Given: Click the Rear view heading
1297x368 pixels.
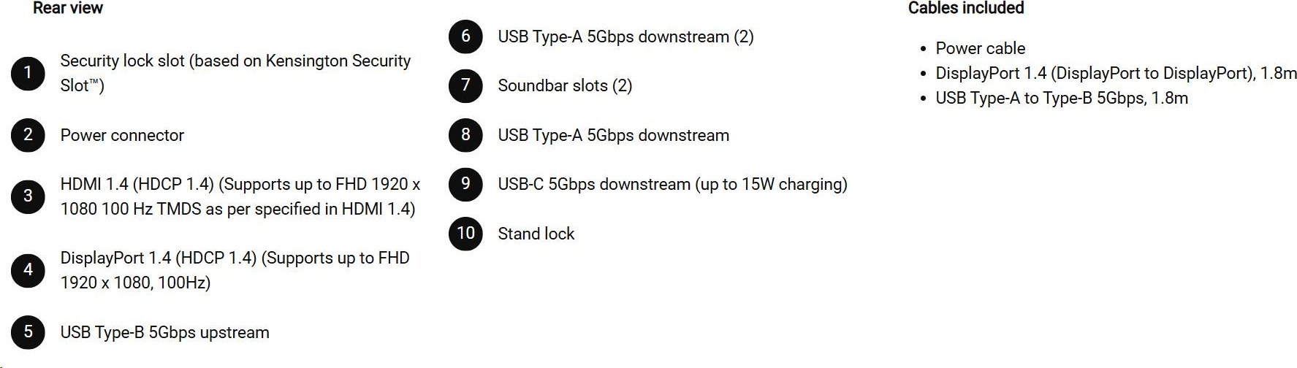Looking at the screenshot, I should pyautogui.click(x=68, y=8).
